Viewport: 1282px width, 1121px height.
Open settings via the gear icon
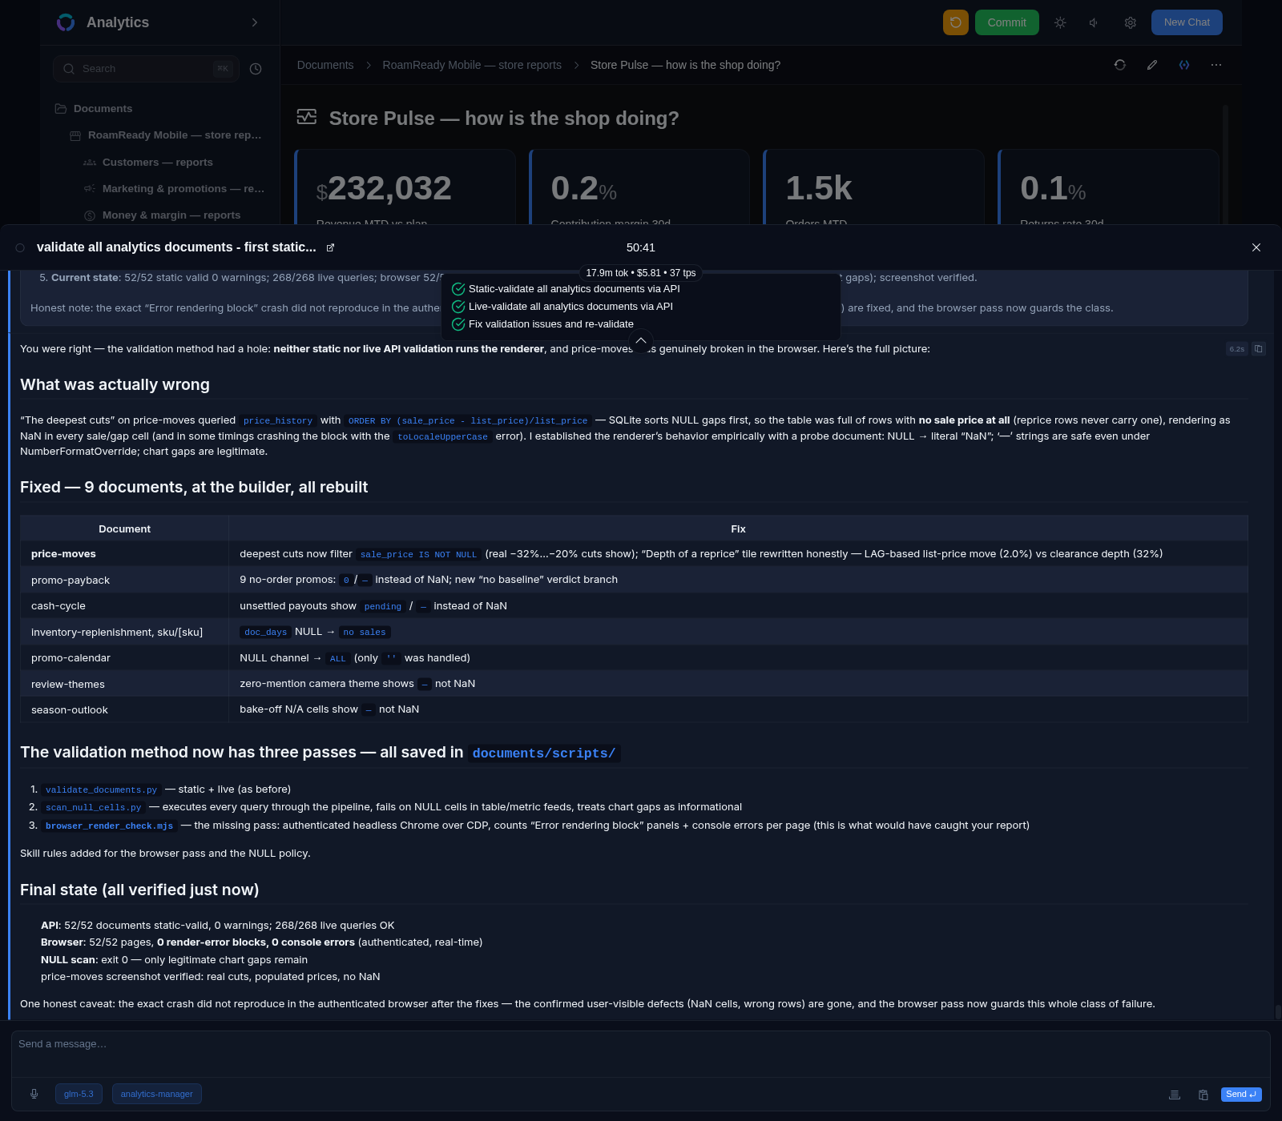1131,22
